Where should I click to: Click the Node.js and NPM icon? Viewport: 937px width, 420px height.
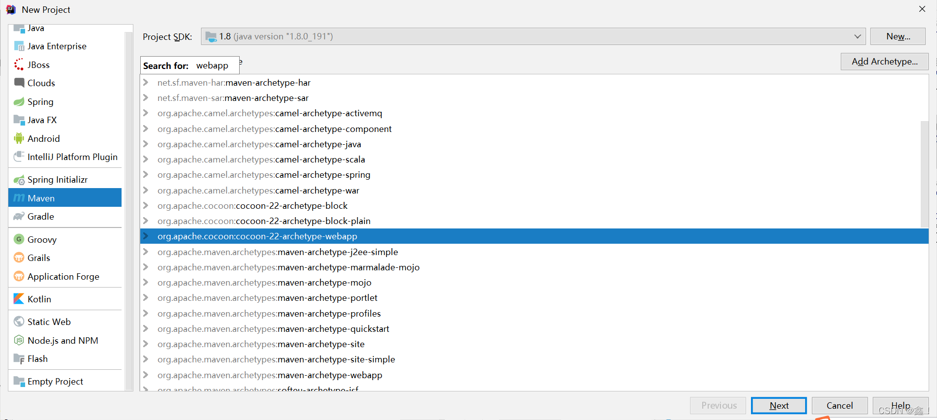coord(19,340)
